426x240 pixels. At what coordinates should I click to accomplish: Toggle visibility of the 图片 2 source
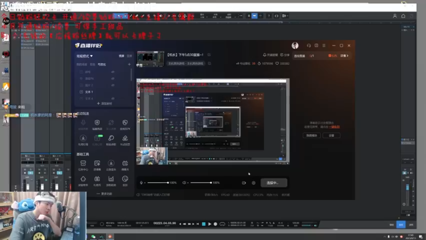point(113,85)
